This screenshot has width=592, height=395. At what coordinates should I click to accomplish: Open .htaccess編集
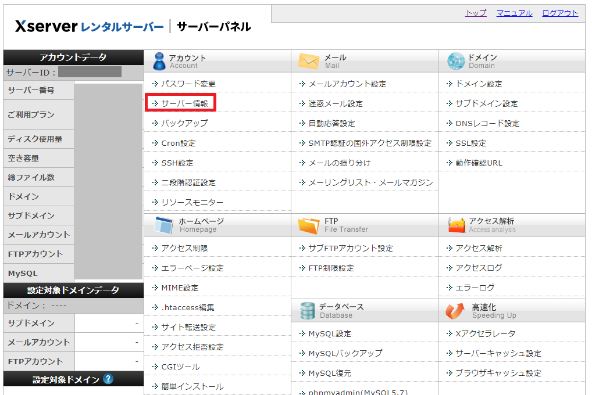188,307
